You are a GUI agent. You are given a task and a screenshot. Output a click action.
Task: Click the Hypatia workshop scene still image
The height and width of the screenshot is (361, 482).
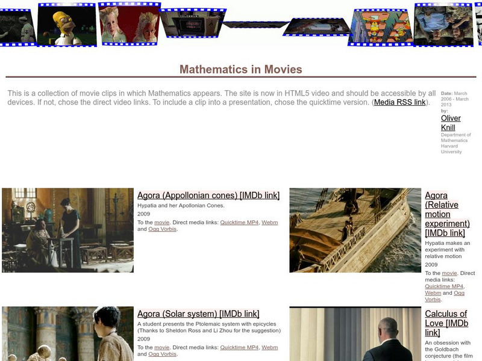[66, 229]
